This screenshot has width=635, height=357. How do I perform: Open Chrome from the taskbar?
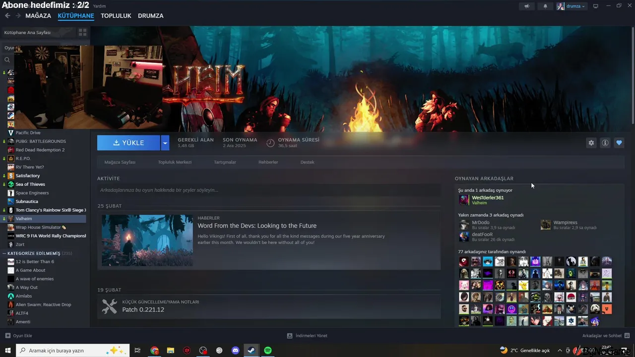coord(155,351)
